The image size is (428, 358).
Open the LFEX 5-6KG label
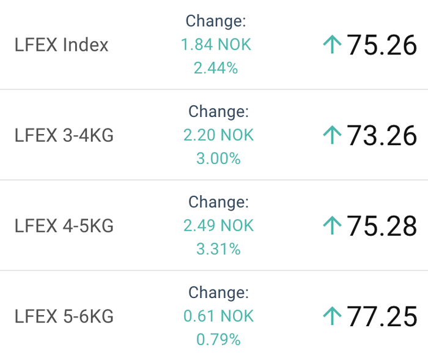click(x=64, y=316)
